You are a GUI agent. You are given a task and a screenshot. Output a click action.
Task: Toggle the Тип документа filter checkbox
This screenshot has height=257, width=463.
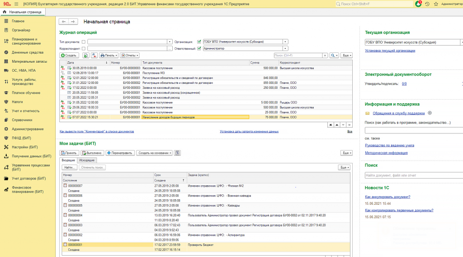click(84, 42)
